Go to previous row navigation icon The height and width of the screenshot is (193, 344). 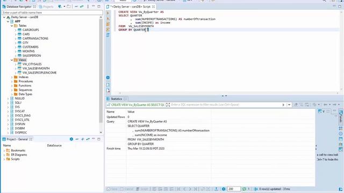(x=184, y=189)
